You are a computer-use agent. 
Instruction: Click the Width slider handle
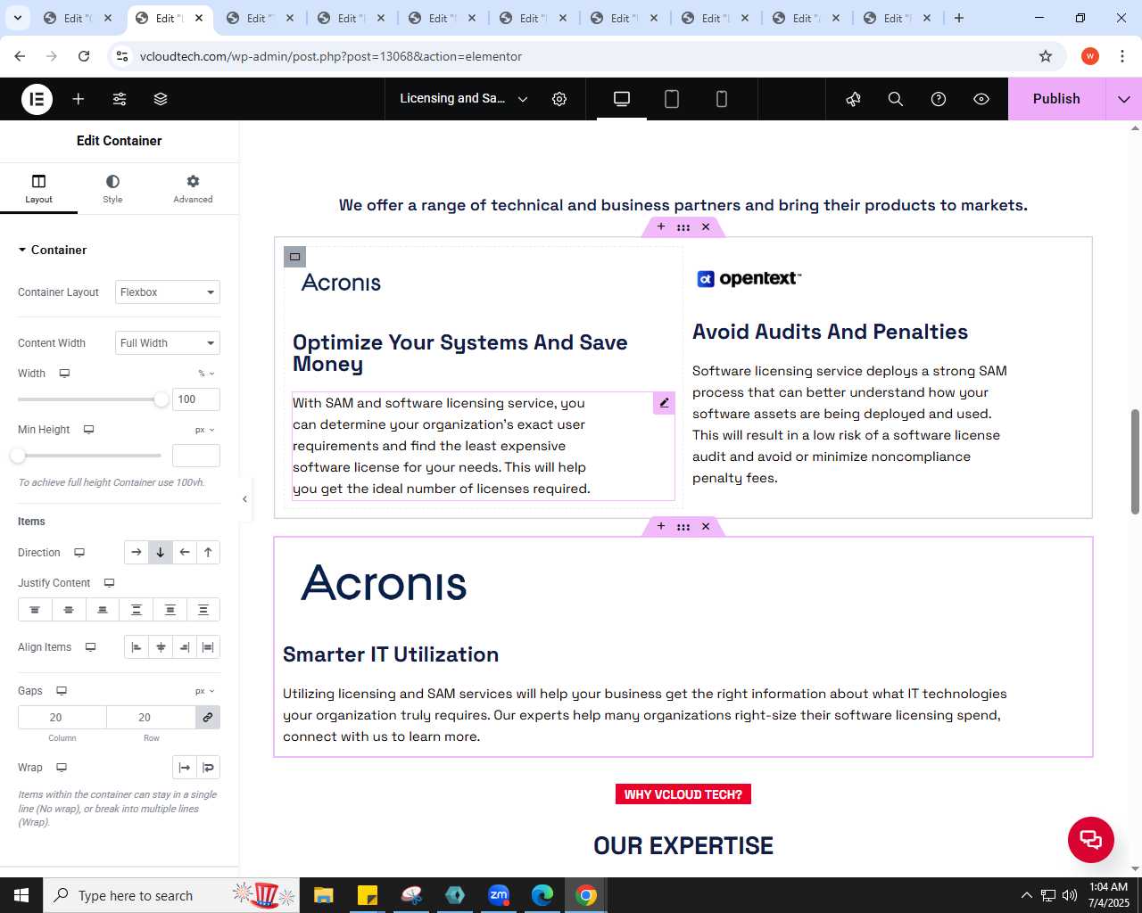[161, 399]
